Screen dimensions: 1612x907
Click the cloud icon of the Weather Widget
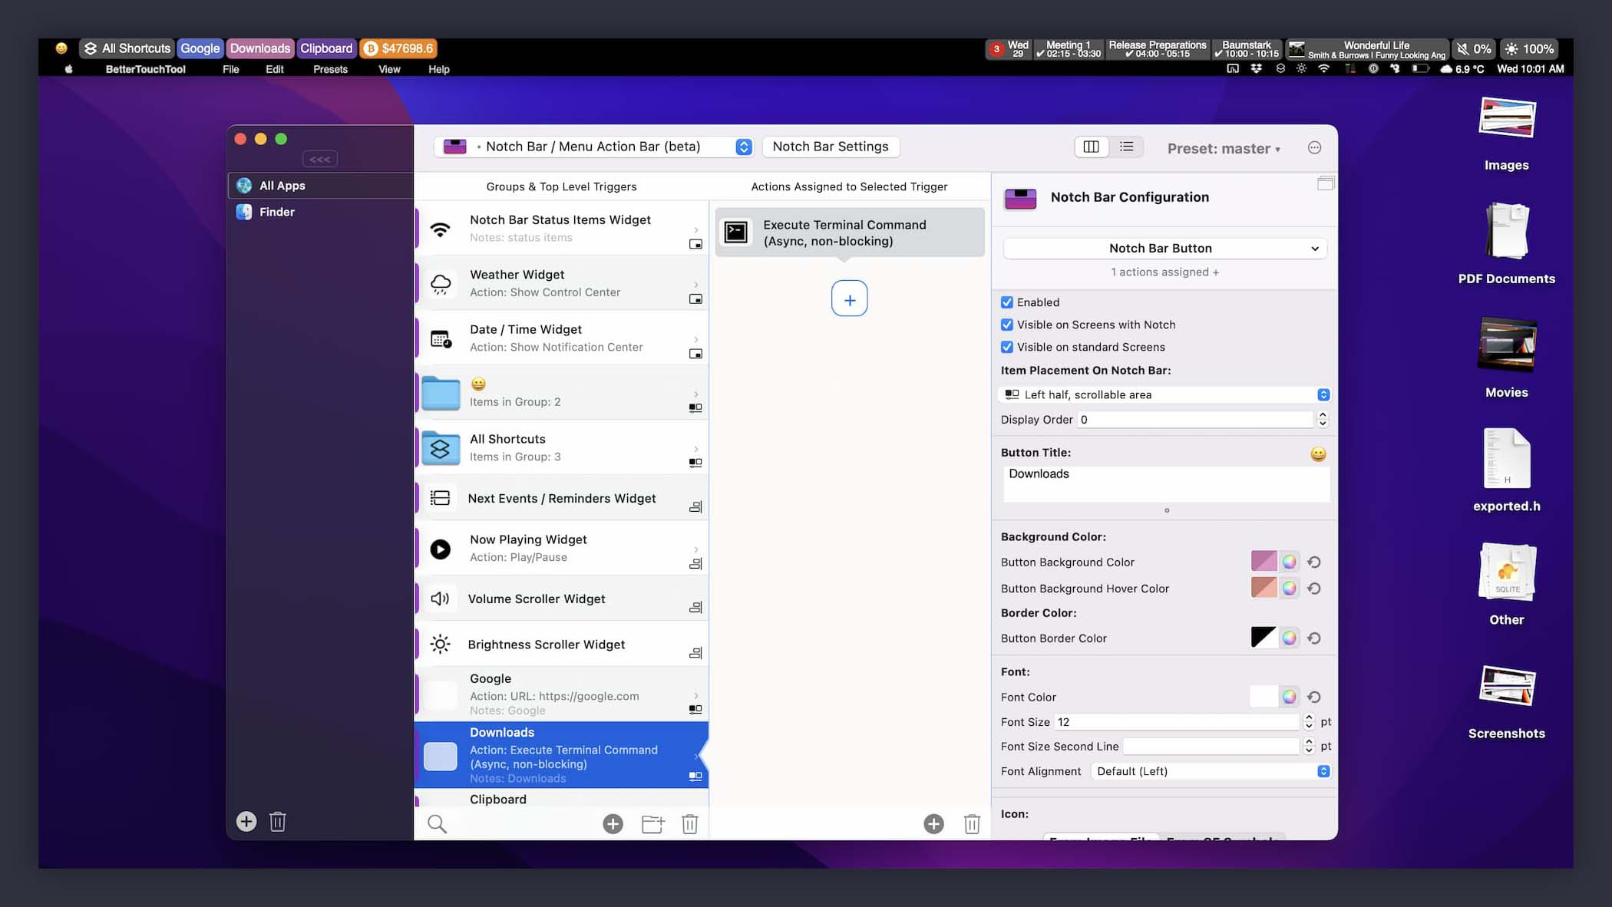pos(441,284)
